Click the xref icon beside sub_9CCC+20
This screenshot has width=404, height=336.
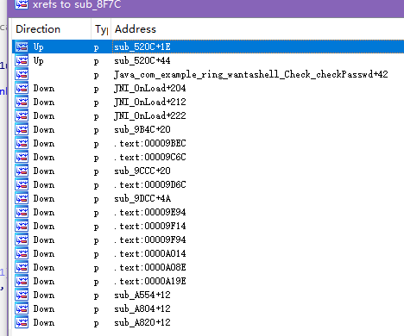coord(22,171)
